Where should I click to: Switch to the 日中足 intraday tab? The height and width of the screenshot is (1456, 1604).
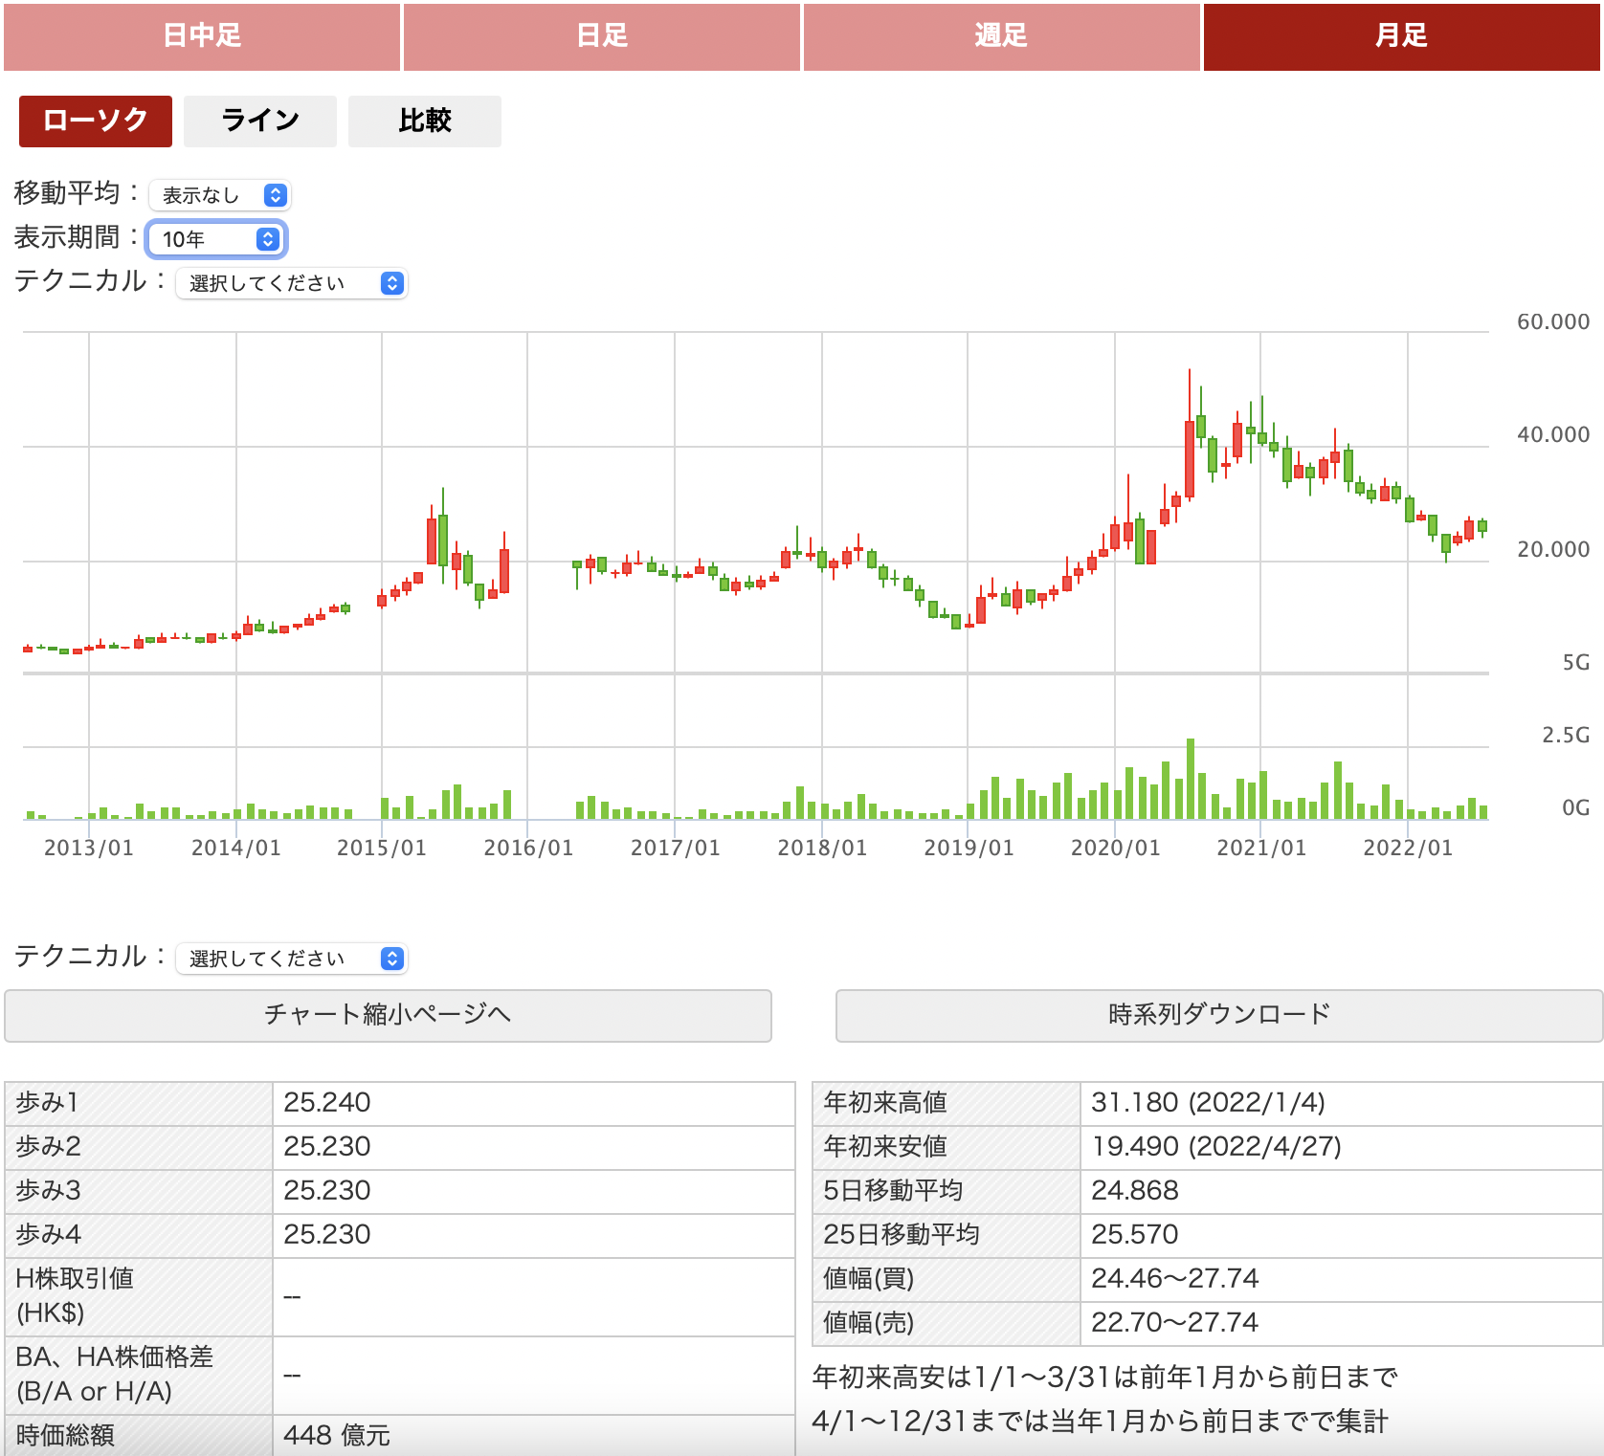[202, 36]
